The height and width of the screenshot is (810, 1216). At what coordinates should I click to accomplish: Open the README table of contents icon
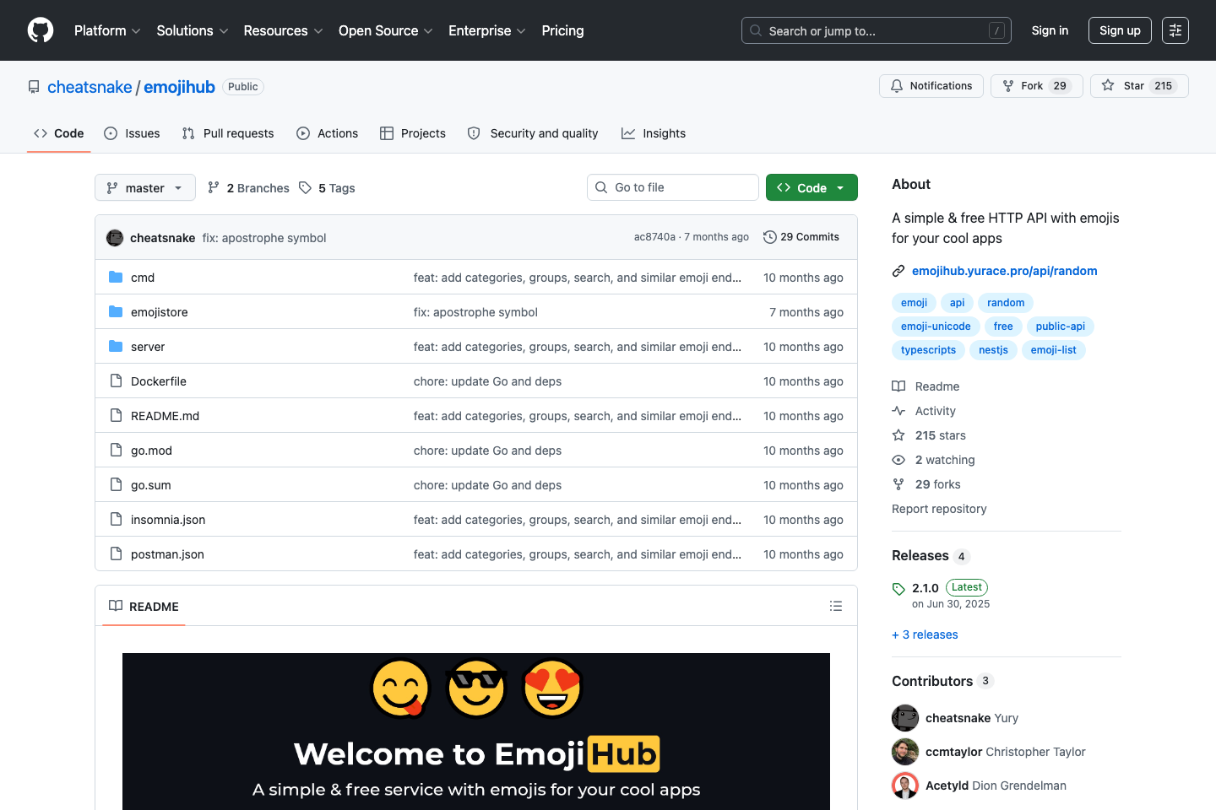click(x=835, y=606)
